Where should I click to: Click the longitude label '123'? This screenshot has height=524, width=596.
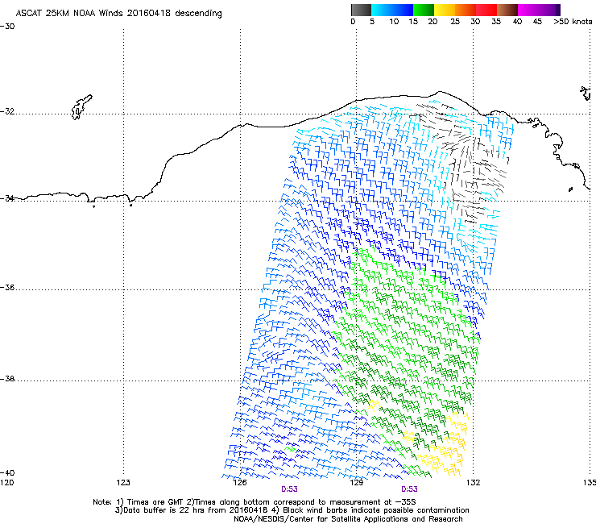123,483
